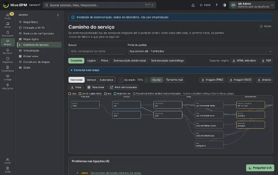This screenshot has height=175, width=278.
Task: Select the Lógico view tab
Action: tap(91, 61)
